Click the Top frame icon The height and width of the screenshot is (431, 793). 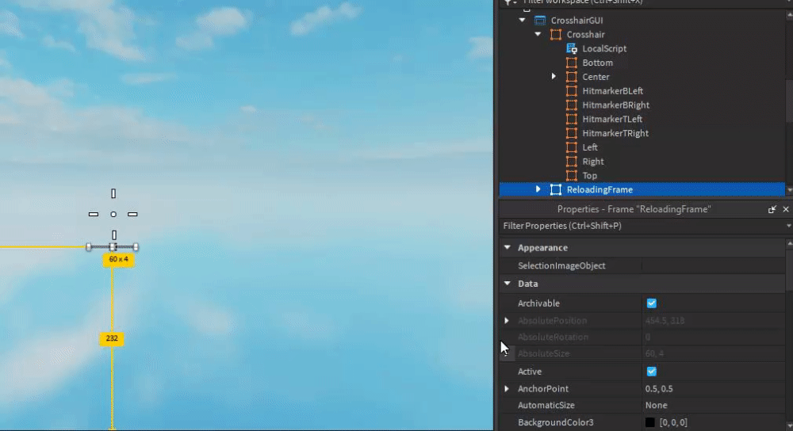572,176
